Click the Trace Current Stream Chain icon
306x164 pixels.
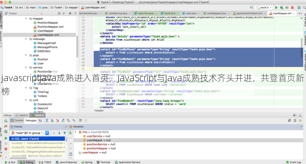86,120
